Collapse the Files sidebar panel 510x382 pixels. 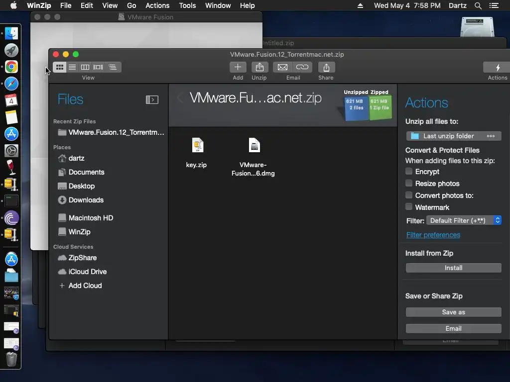[x=152, y=99]
